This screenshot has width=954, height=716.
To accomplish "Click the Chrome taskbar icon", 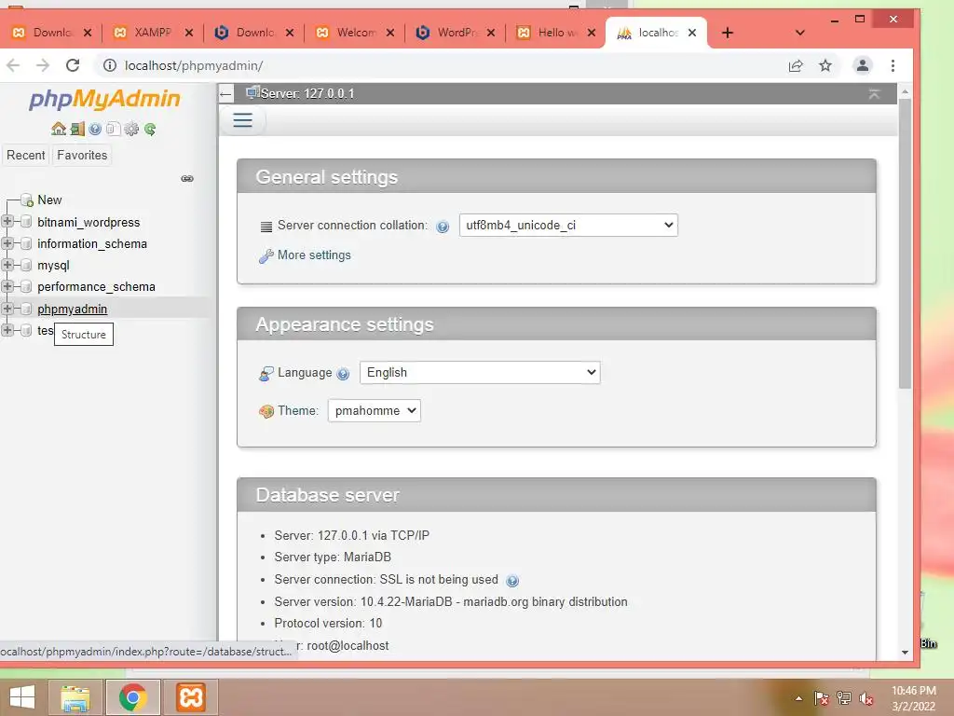I will (x=133, y=697).
